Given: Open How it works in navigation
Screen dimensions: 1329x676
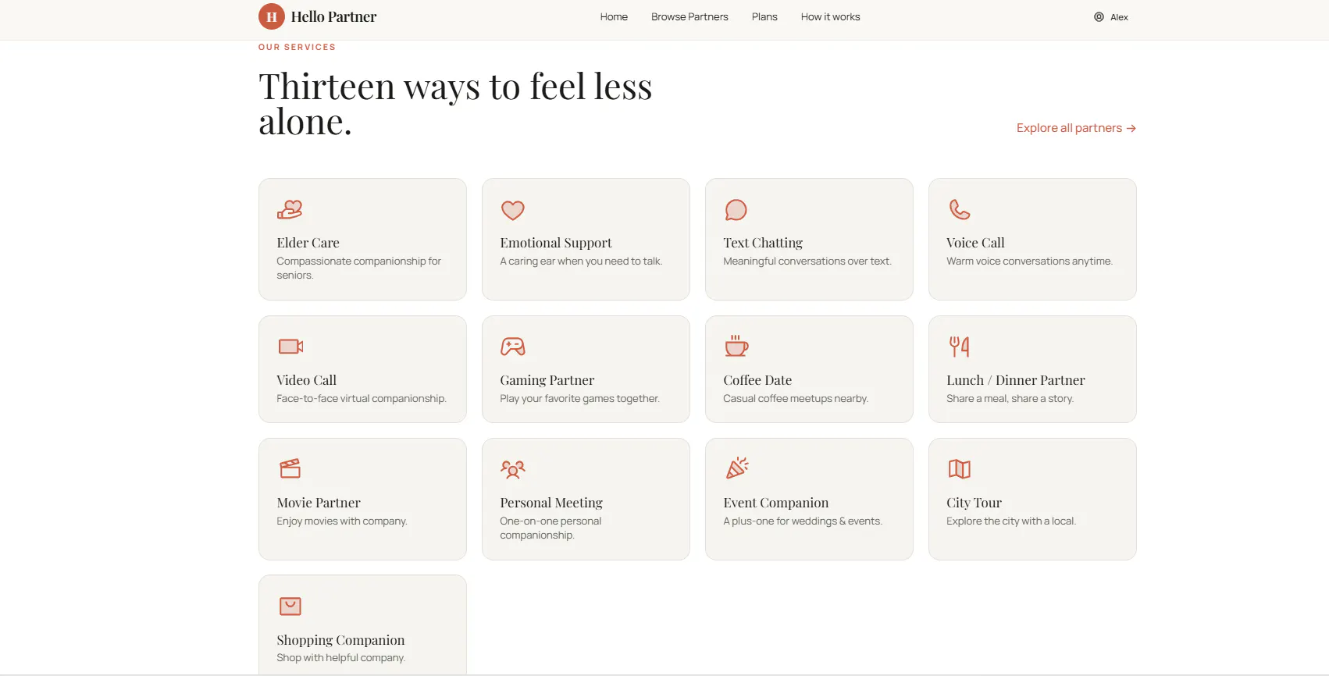Looking at the screenshot, I should click(830, 16).
